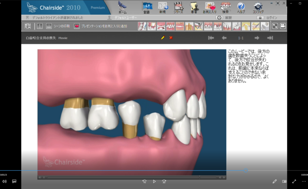Open the video player more options menu
The width and height of the screenshot is (308, 189).
[304, 181]
